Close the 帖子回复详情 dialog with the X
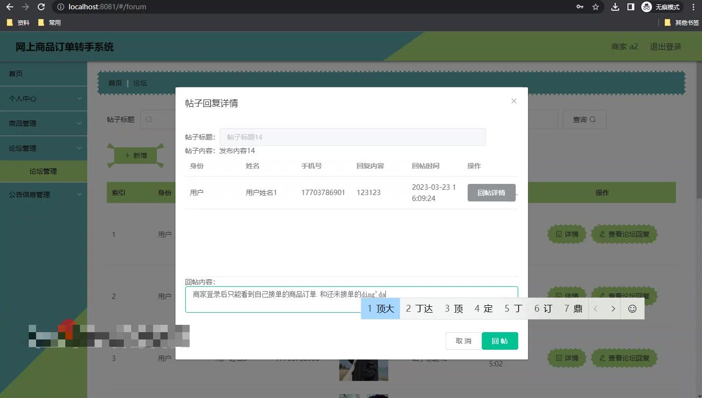The width and height of the screenshot is (702, 398). pos(513,101)
